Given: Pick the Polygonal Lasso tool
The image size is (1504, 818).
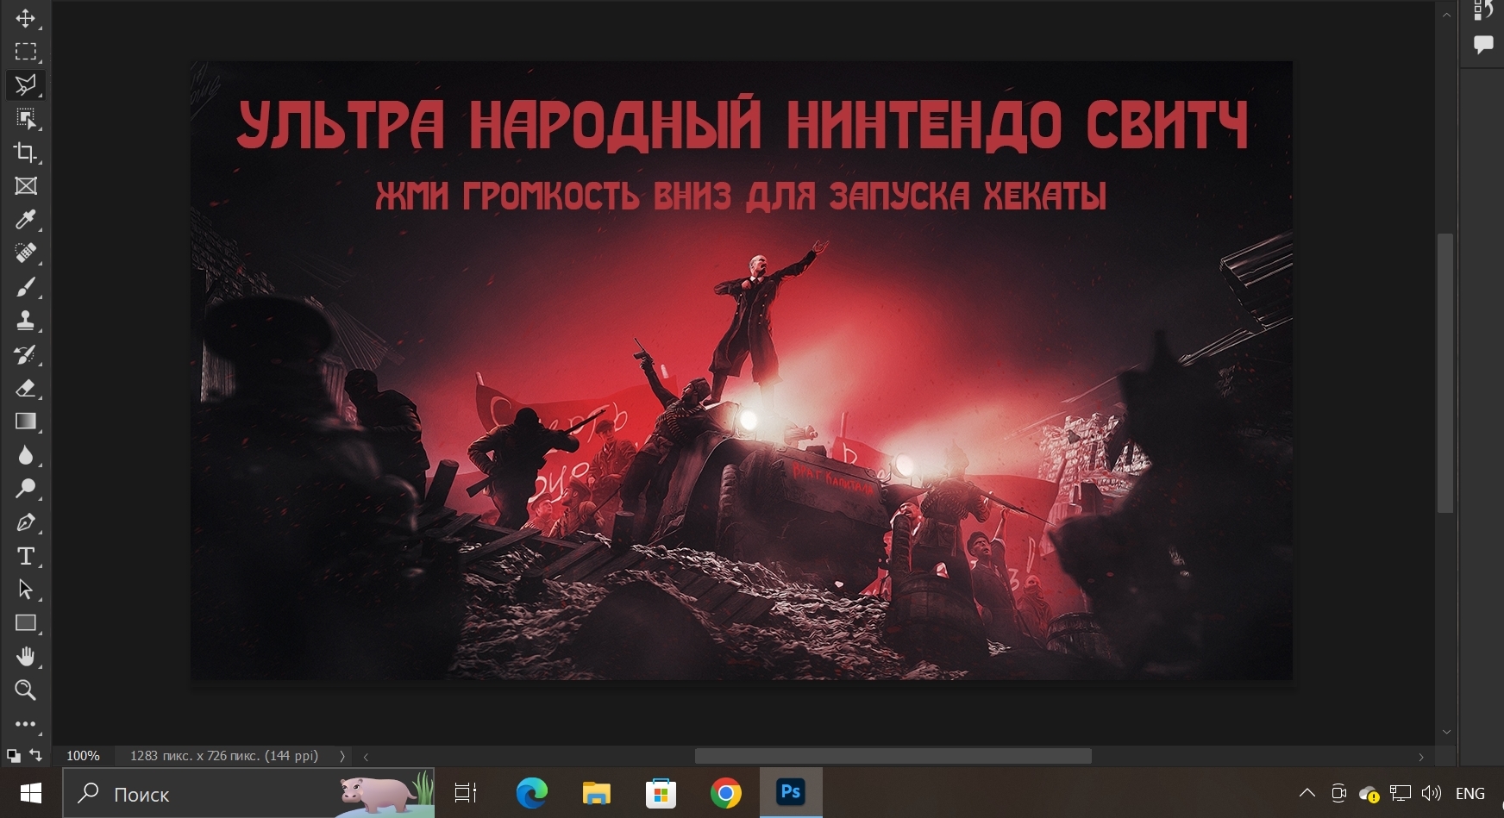Looking at the screenshot, I should [x=25, y=84].
